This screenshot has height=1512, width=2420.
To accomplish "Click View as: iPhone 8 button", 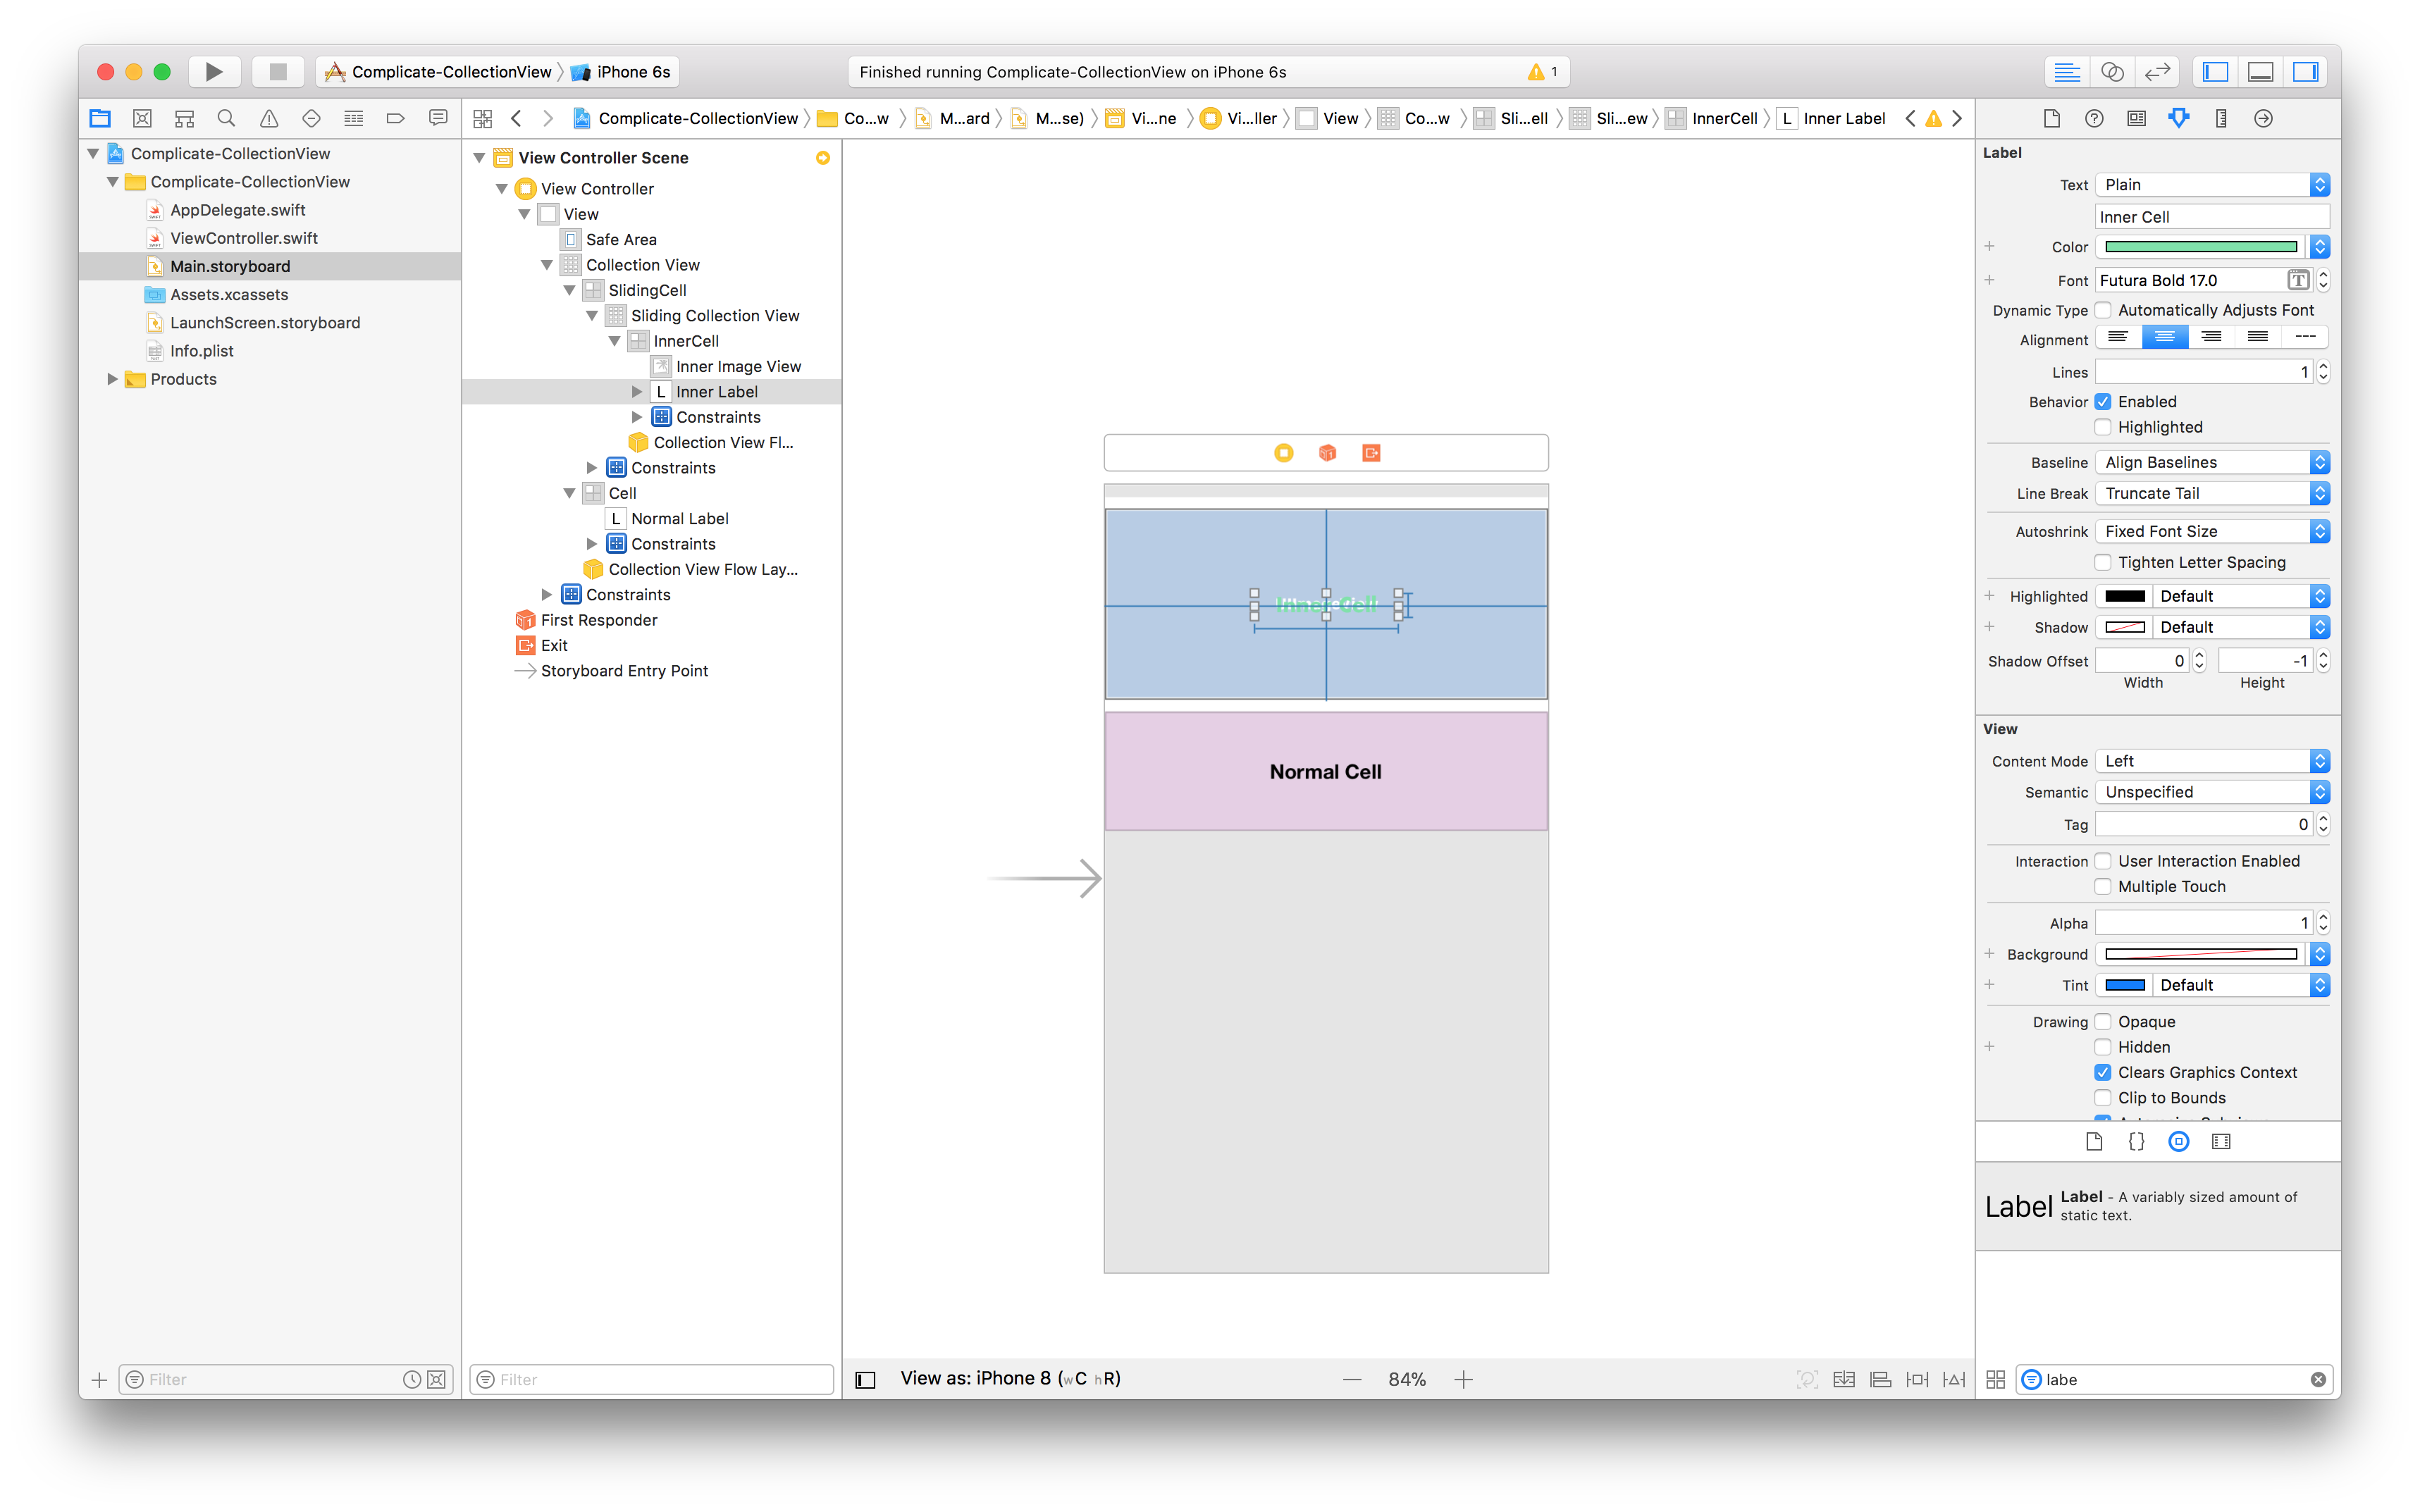I will pos(1010,1378).
